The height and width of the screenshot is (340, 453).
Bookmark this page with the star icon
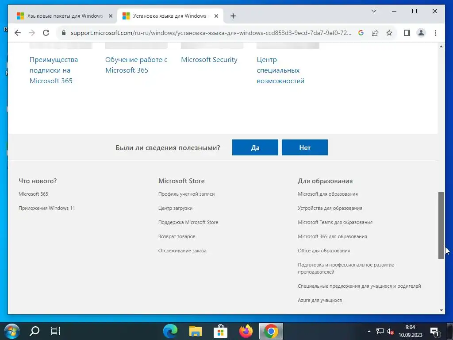(389, 33)
